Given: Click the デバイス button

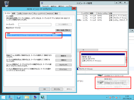Looking at the screenshot, I should [63, 70].
